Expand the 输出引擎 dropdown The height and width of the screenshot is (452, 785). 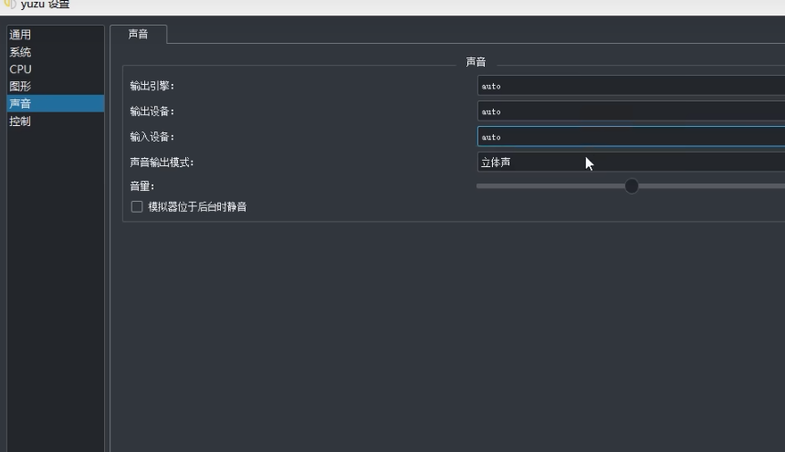(x=630, y=86)
